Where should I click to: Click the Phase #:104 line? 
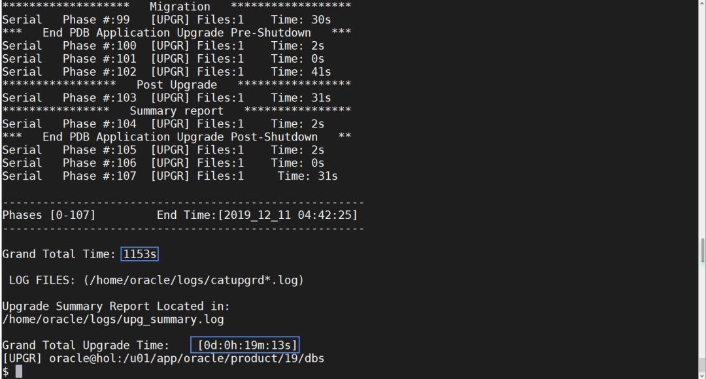163,124
